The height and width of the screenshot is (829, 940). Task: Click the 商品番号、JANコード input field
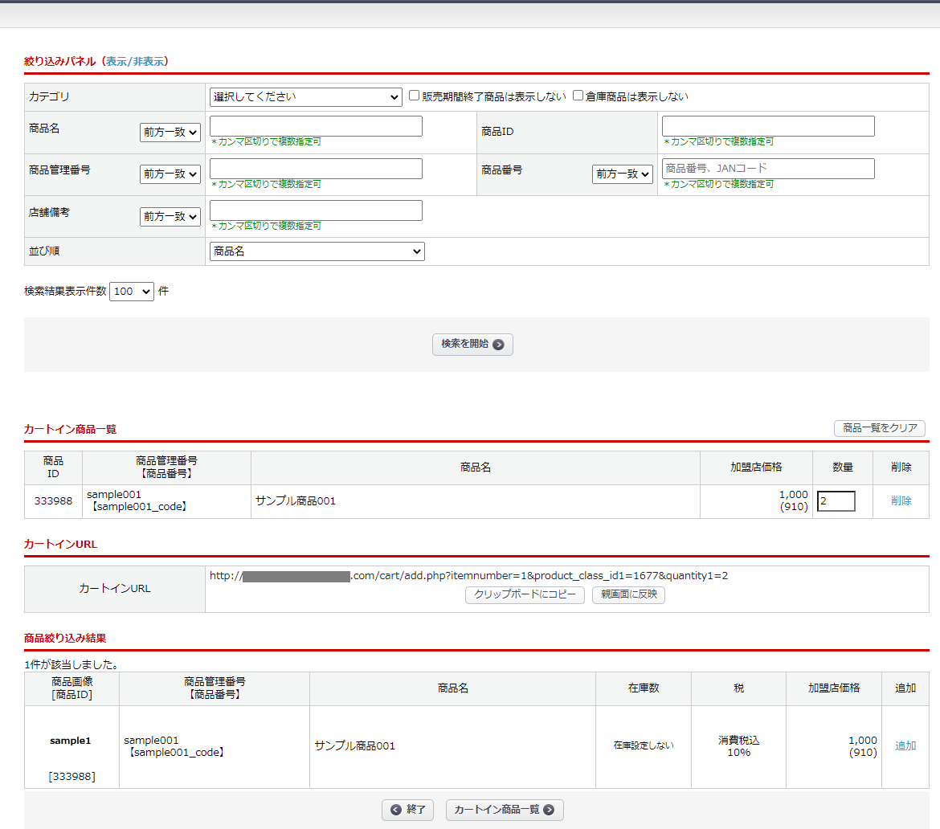coord(768,169)
